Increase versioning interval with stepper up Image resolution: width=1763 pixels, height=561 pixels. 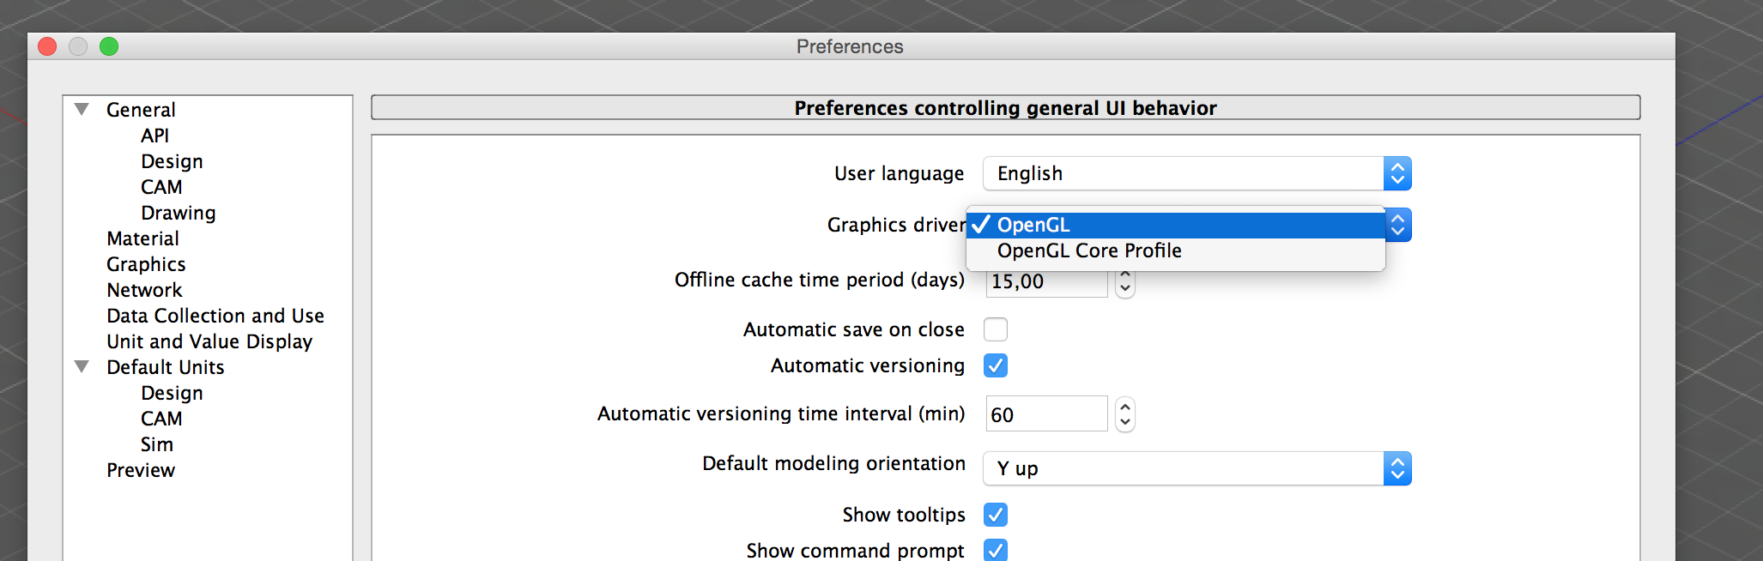pyautogui.click(x=1125, y=407)
